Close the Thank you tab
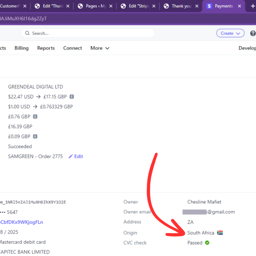Viewport: 256px width, 256px height. 197,6
